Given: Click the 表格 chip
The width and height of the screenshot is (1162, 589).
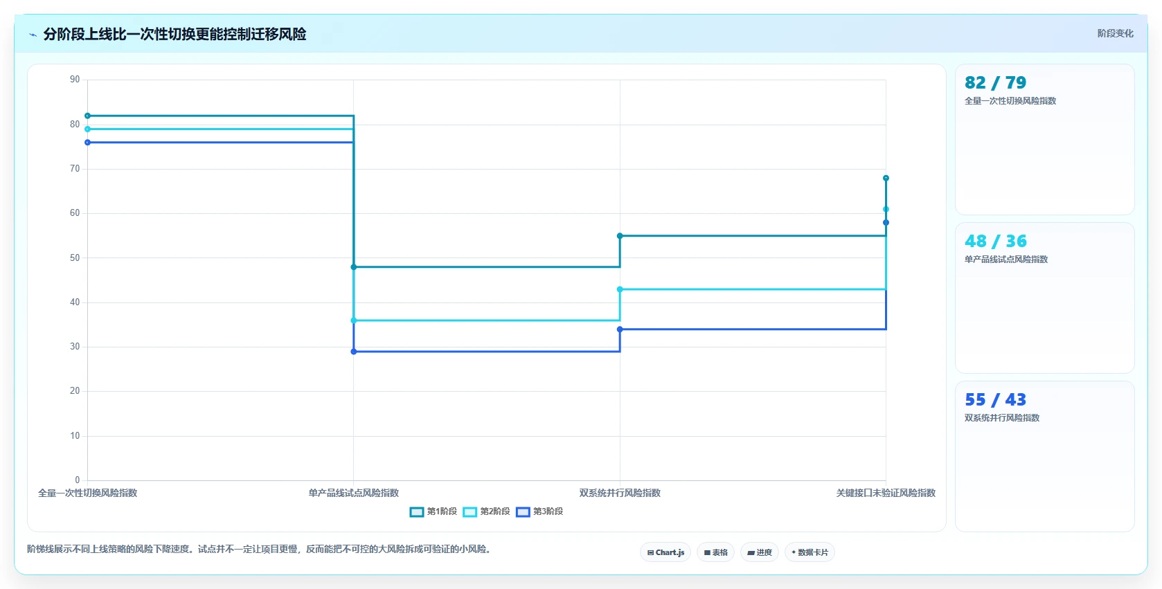Looking at the screenshot, I should (716, 552).
